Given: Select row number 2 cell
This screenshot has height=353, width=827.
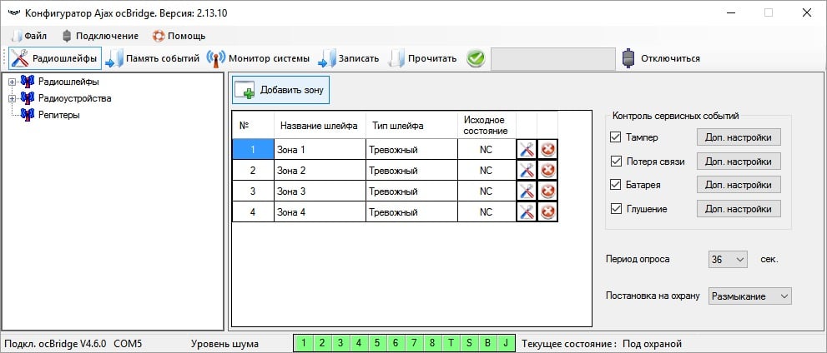Looking at the screenshot, I should click(x=253, y=171).
